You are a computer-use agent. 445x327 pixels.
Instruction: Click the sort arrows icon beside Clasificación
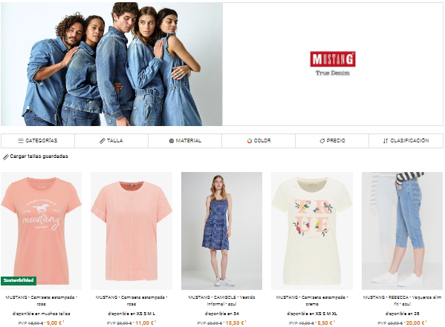click(385, 141)
